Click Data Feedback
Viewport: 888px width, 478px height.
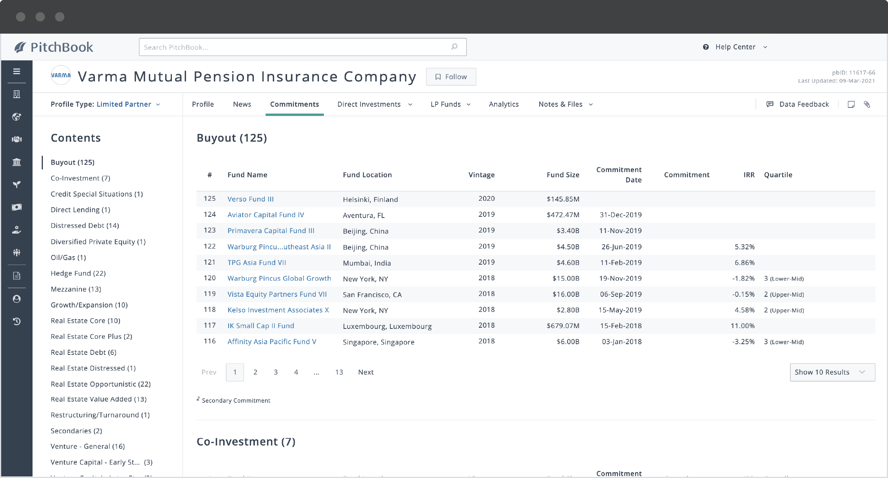804,104
